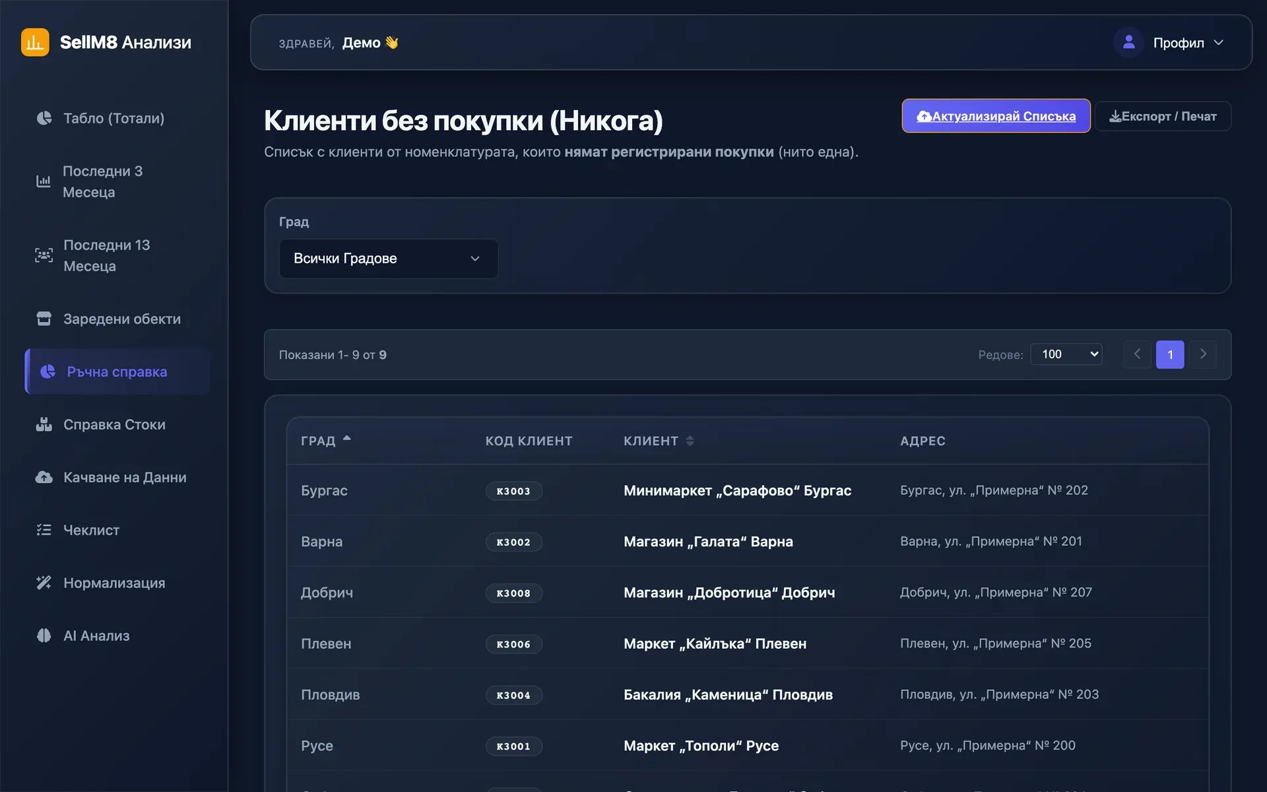
Task: Click client code badge K3003
Action: pyautogui.click(x=513, y=491)
